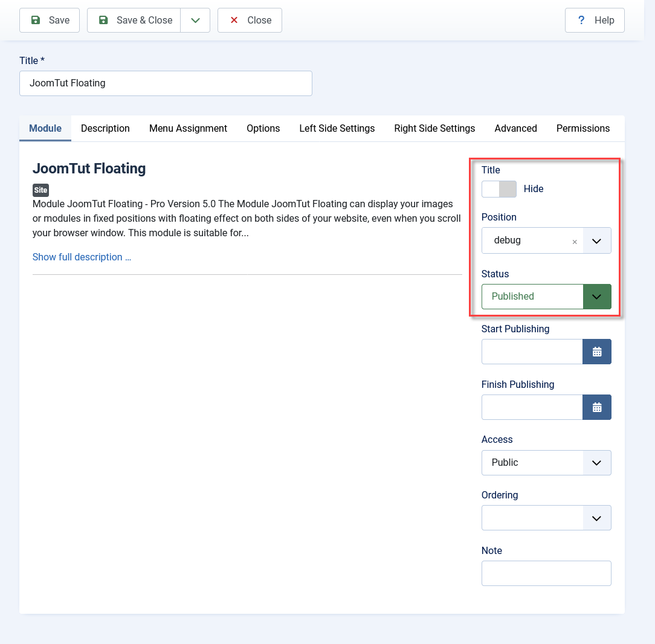Open the Start Publishing calendar picker
This screenshot has width=655, height=644.
coord(597,352)
